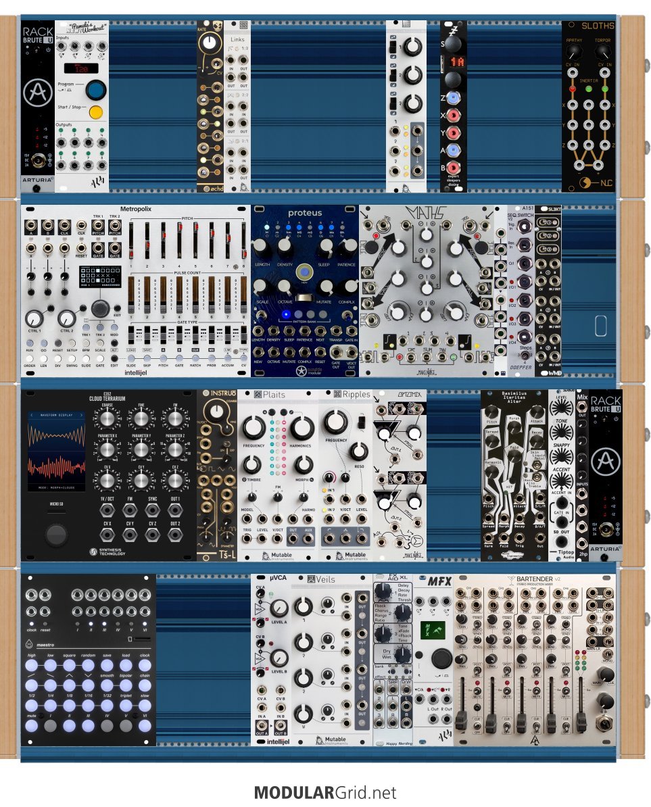Toggle the 'mute' button on Maestro
Screen dimensions: 651x807
pos(31,726)
